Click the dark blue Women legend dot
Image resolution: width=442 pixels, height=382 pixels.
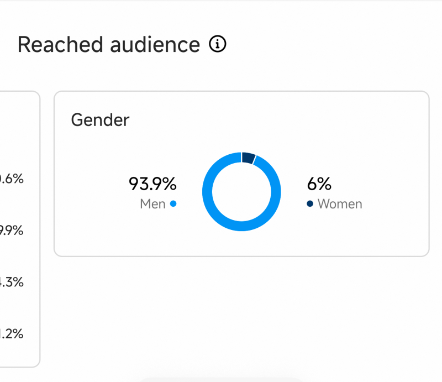click(310, 203)
